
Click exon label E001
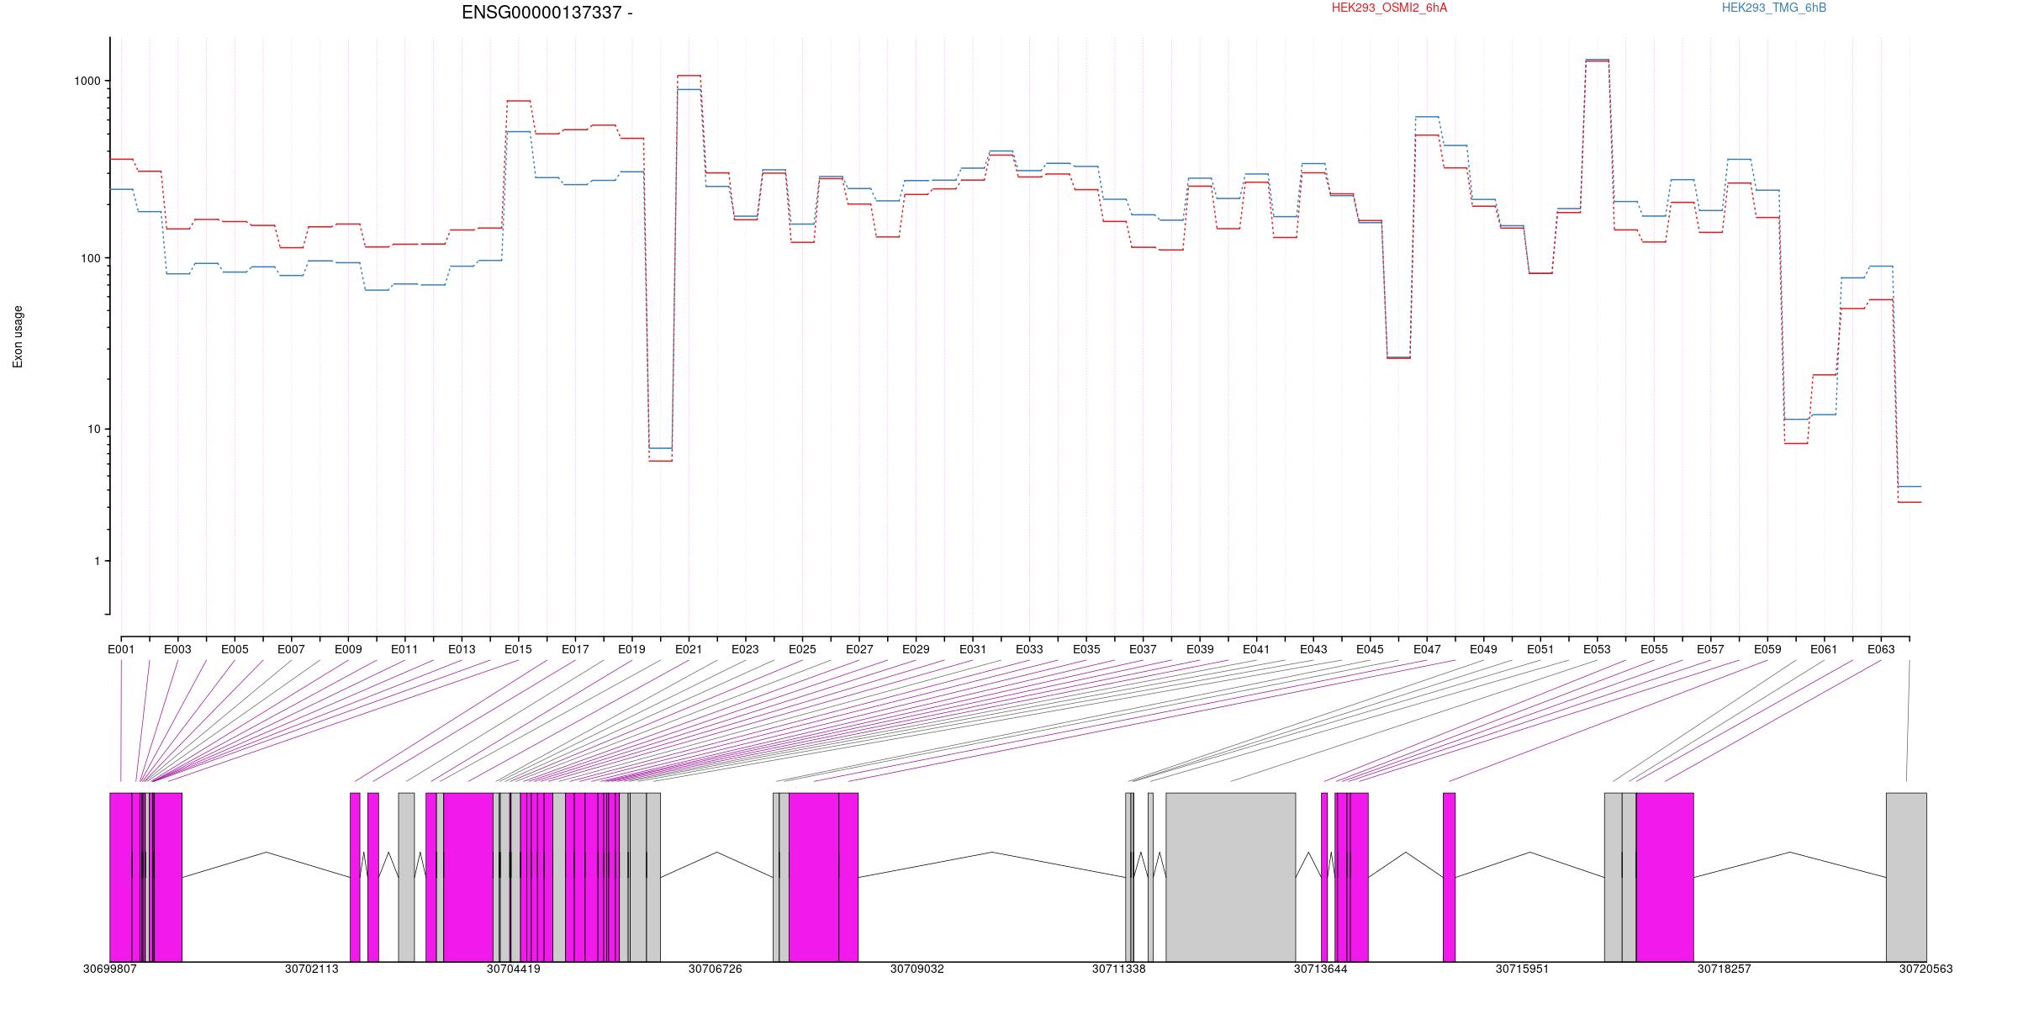pos(121,649)
